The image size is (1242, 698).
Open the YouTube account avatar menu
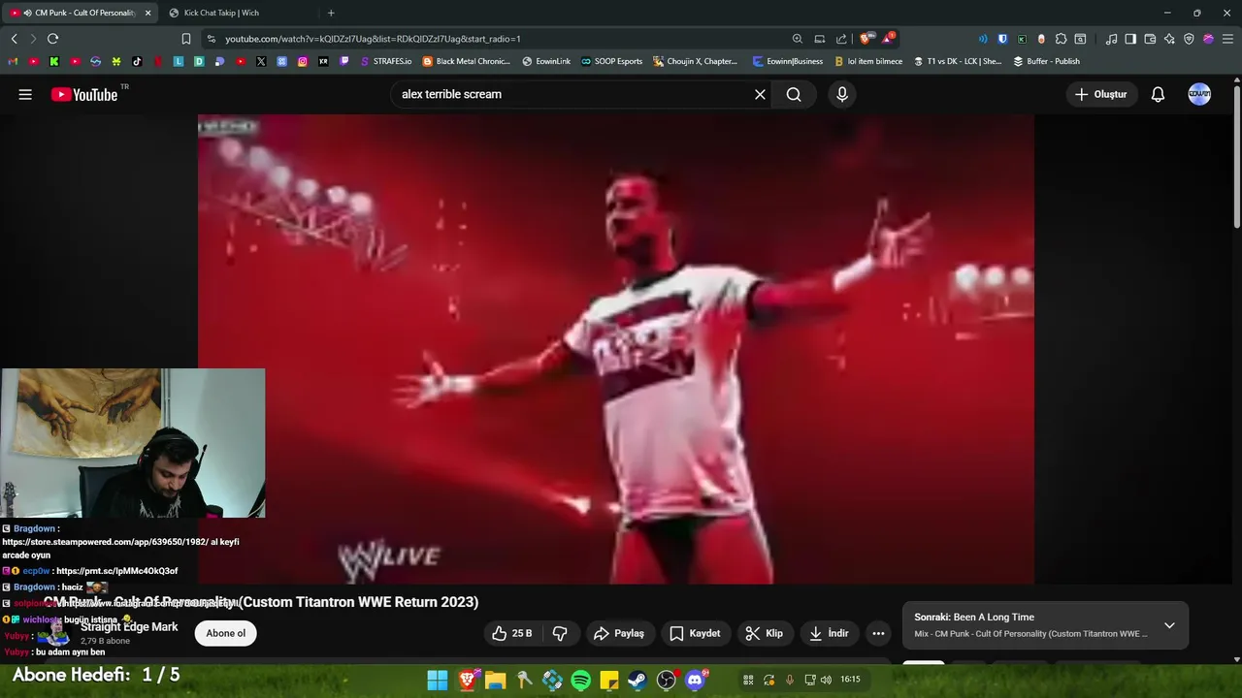[x=1199, y=94]
